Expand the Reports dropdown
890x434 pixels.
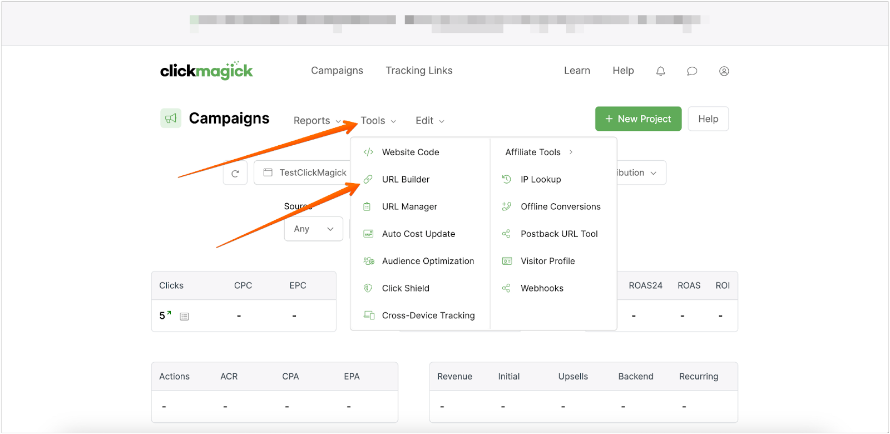[x=317, y=121]
